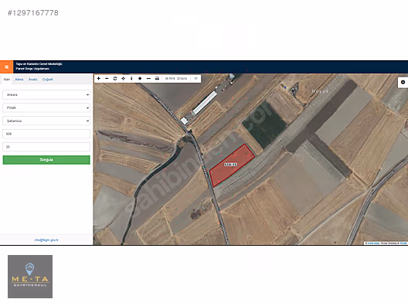Image resolution: width=408 pixels, height=306 pixels.
Task: Select the line measure tool icon
Action: coord(148,78)
